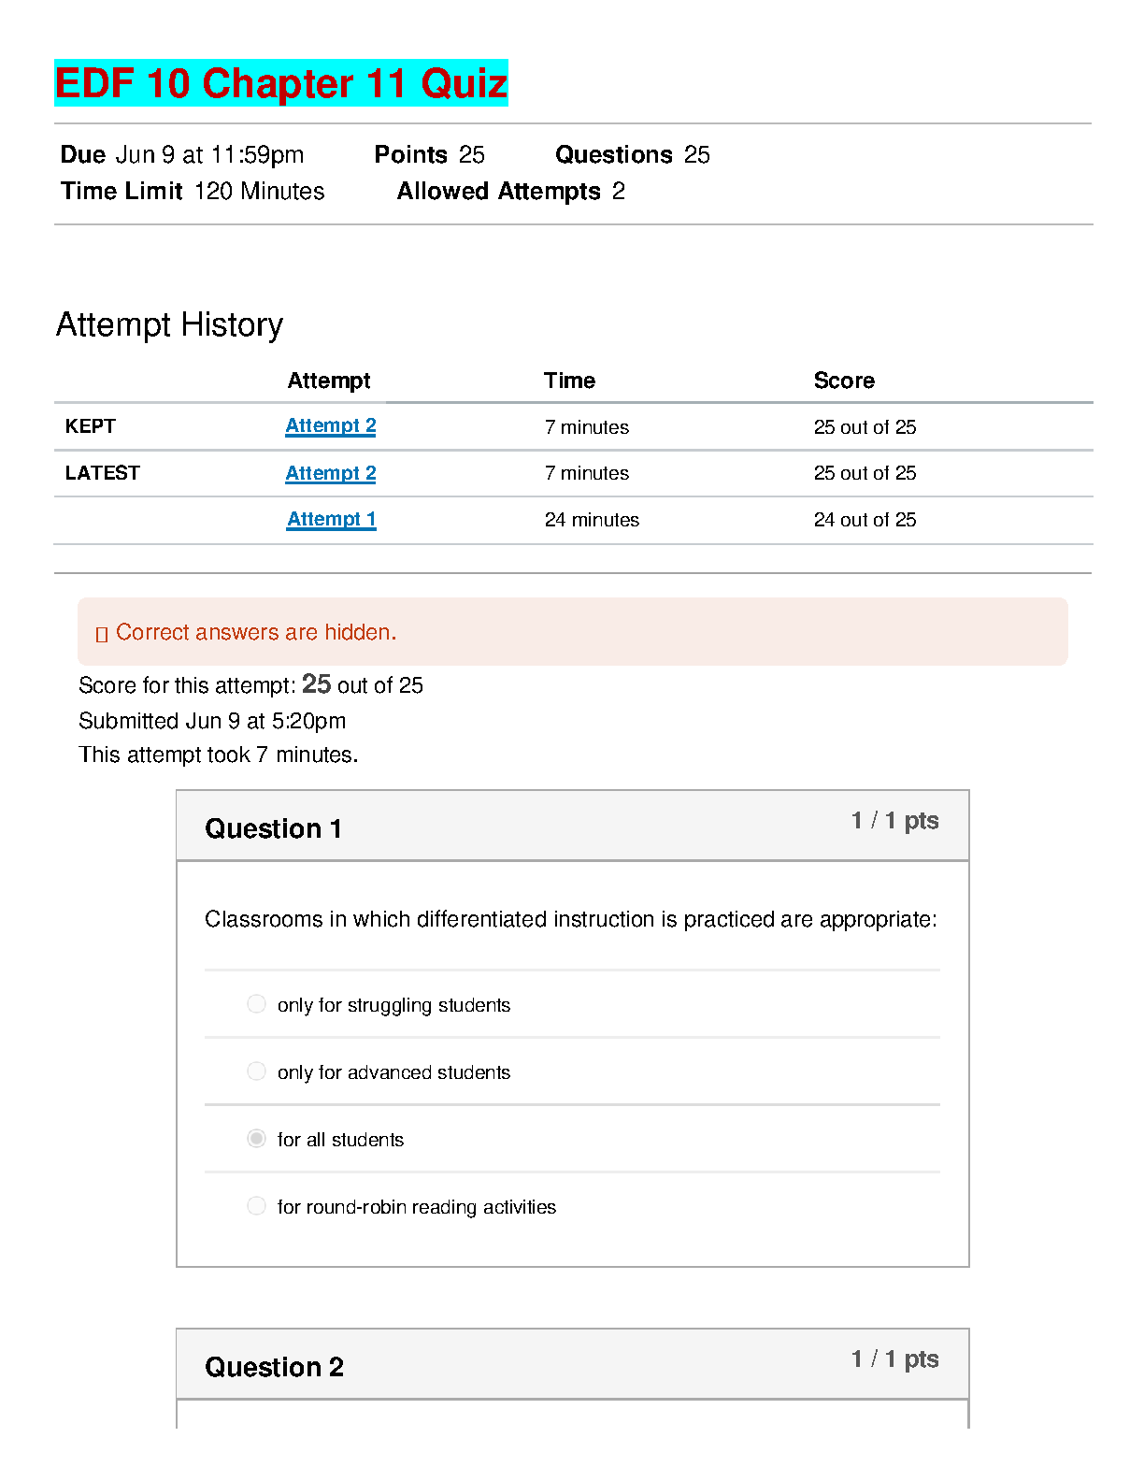Viewport: 1144px width, 1481px height.
Task: Select 'only for struggling students' radio button
Action: [x=256, y=1004]
